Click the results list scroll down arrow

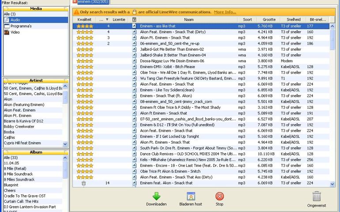332,184
